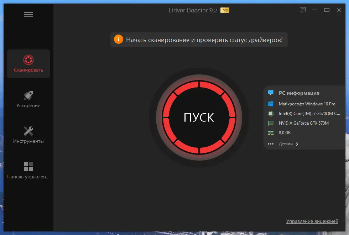Click the Windows logo icon
This screenshot has width=349, height=235.
pyautogui.click(x=271, y=104)
